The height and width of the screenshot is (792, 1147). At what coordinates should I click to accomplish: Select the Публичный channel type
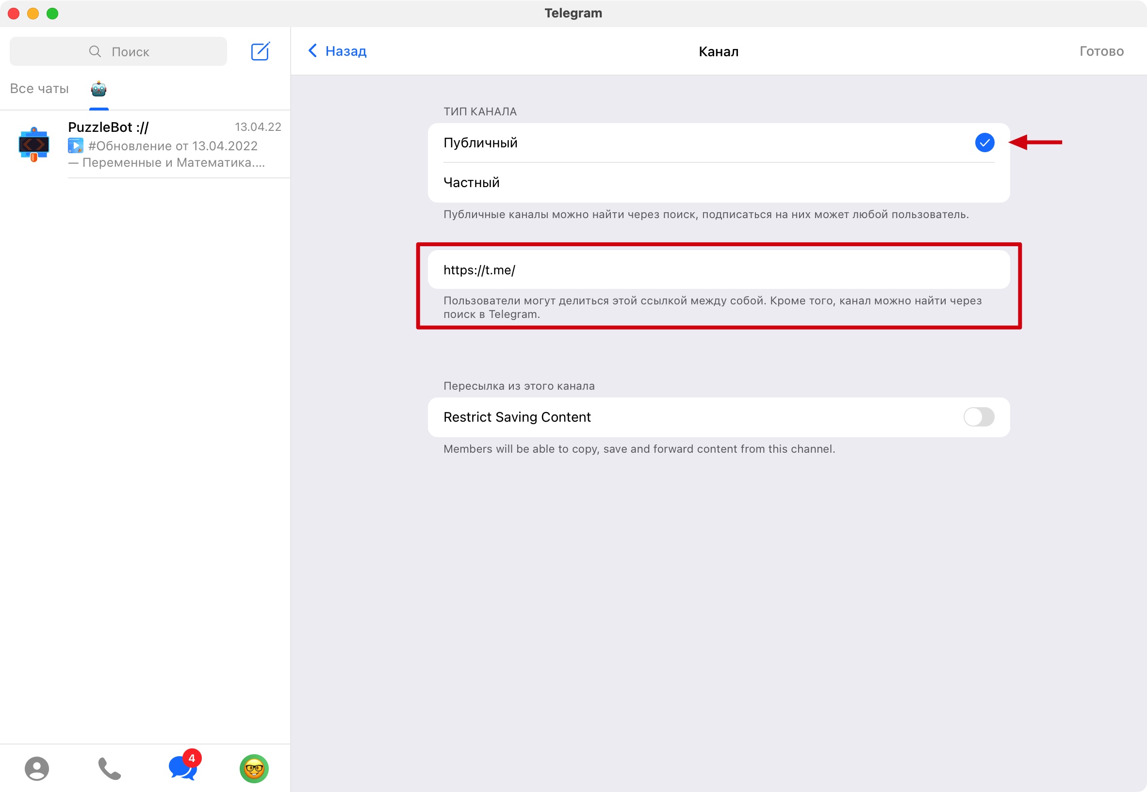718,143
